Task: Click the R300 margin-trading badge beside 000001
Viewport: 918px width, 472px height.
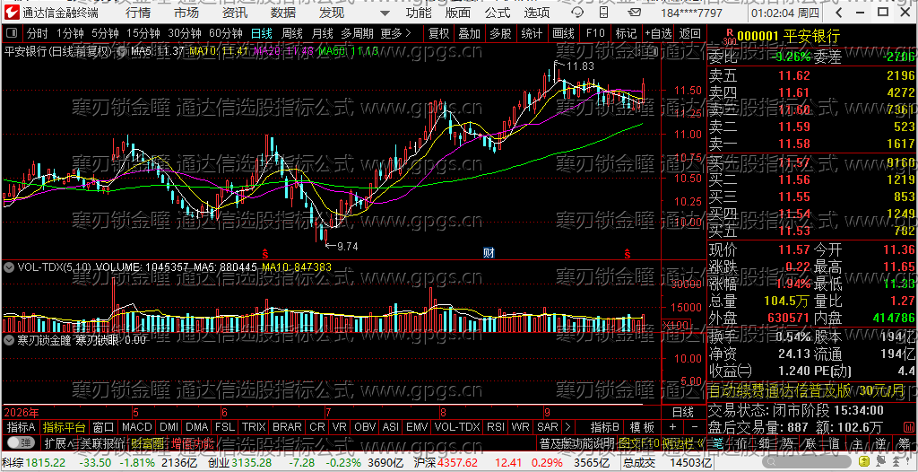Action: (729, 38)
